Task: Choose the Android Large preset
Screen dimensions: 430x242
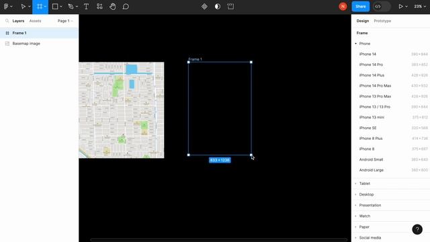Action: [392, 170]
